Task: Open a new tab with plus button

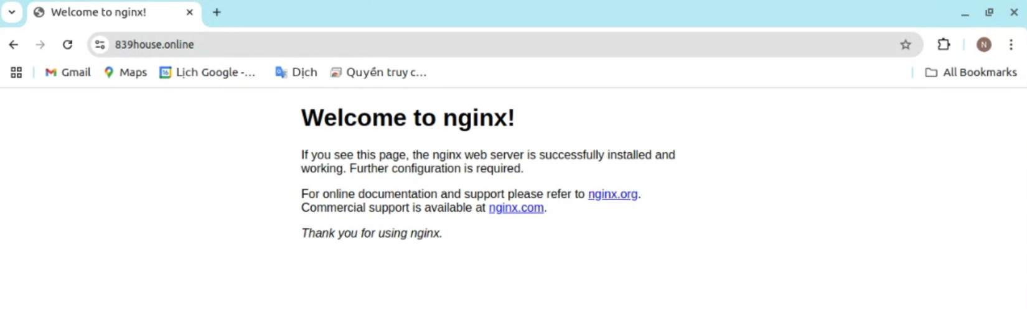Action: tap(217, 12)
